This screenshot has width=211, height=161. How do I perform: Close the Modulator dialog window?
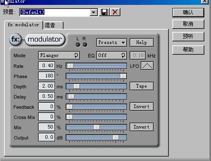[x=205, y=1]
